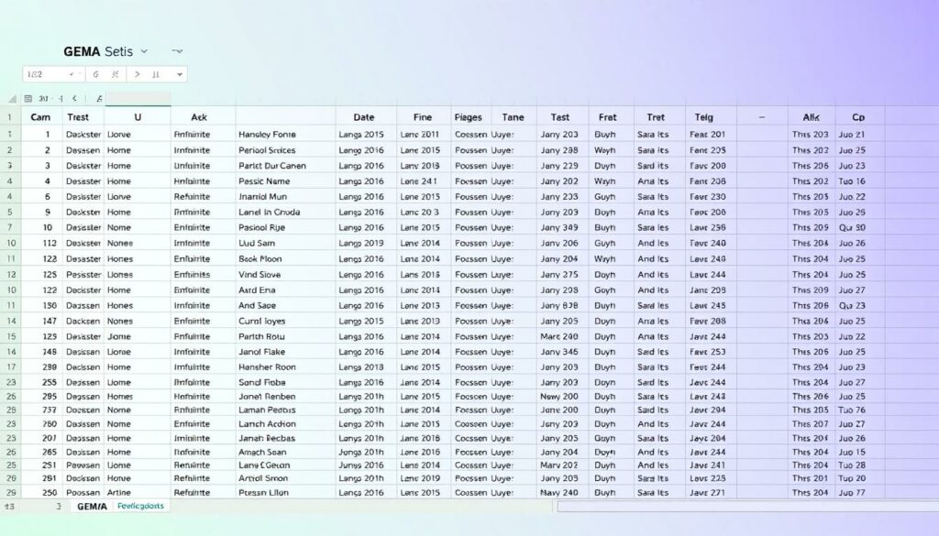The height and width of the screenshot is (536, 939).
Task: Click the left chevron icon in formula bar row
Action: (x=74, y=99)
